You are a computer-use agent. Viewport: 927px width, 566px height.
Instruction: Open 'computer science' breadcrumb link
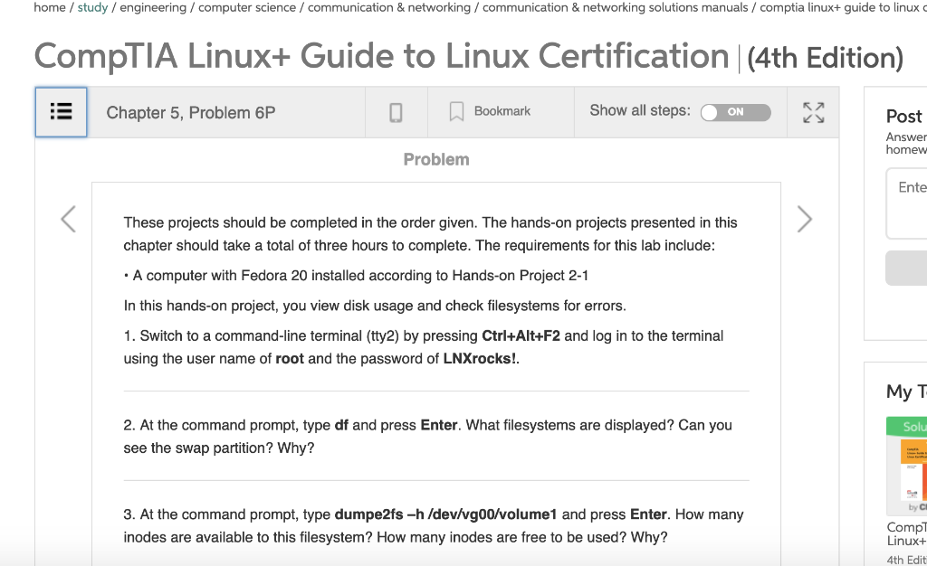coord(247,7)
